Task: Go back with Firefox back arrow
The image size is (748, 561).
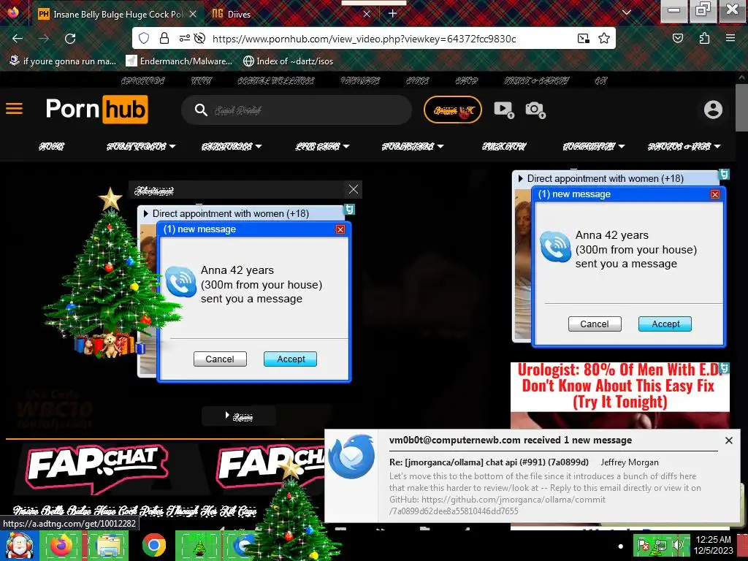Action: [18, 39]
